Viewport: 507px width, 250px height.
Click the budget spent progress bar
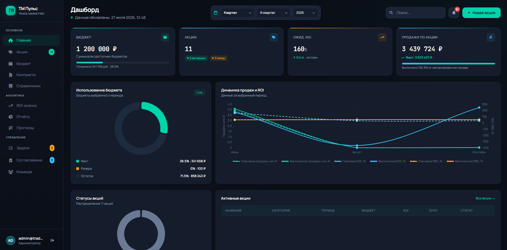coord(123,63)
